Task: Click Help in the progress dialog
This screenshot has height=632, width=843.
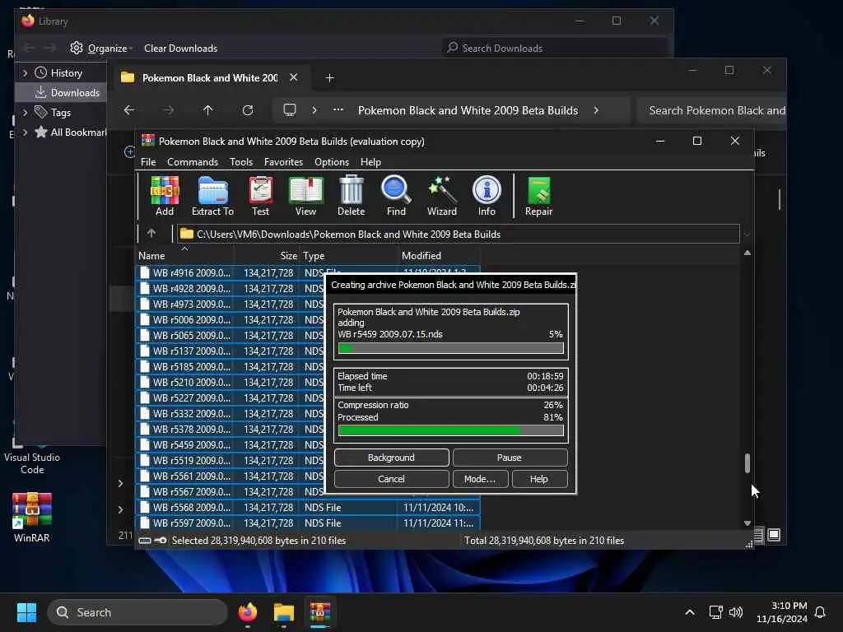Action: [539, 479]
